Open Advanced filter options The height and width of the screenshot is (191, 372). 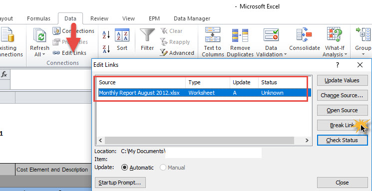click(x=177, y=53)
